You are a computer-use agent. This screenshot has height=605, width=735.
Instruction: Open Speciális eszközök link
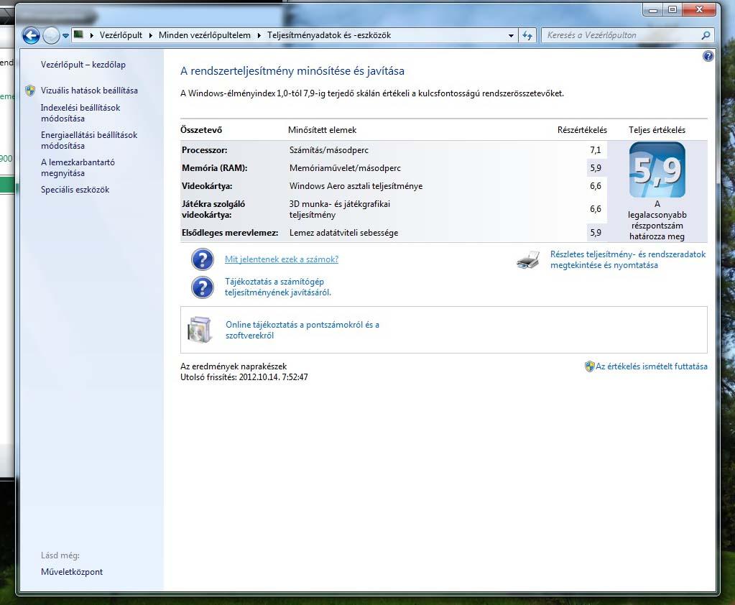[x=75, y=190]
